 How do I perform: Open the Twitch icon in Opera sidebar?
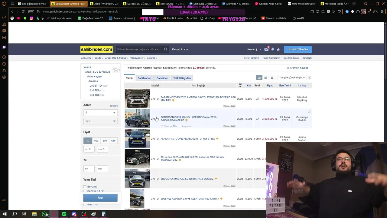coord(4,47)
